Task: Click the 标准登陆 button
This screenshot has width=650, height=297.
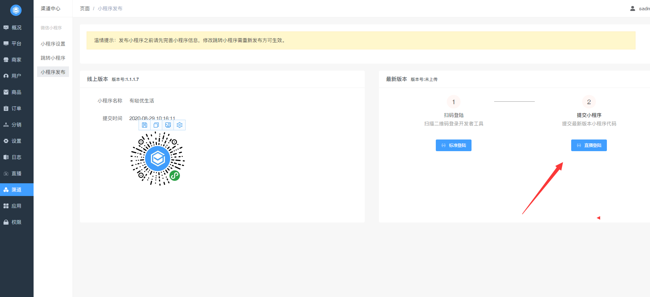Action: (453, 145)
